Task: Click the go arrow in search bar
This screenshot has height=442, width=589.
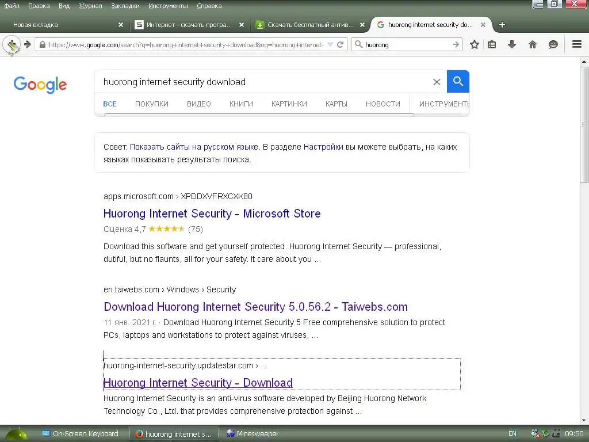Action: (x=456, y=45)
